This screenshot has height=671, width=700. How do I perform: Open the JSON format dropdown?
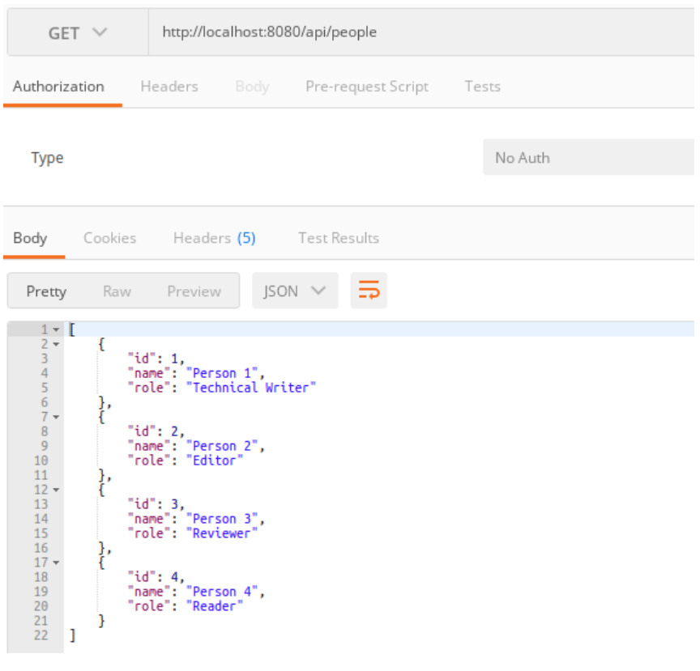[x=295, y=291]
